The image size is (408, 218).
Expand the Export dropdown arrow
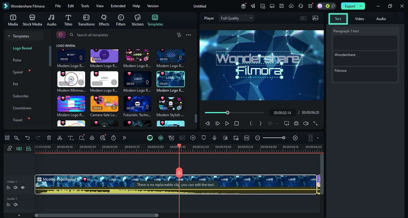[361, 6]
